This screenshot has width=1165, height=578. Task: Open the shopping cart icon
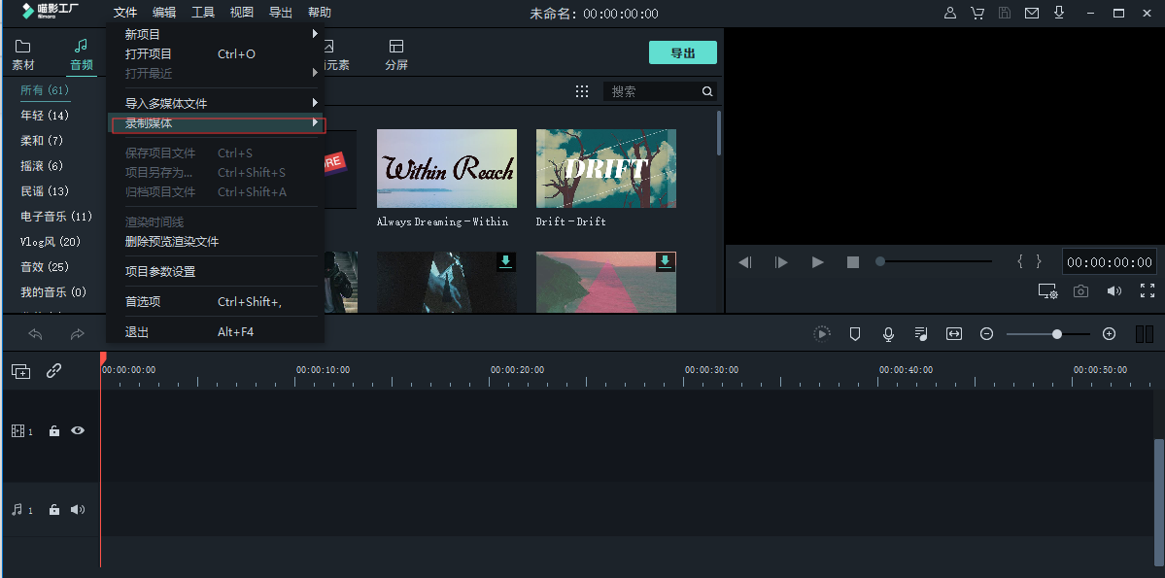point(977,13)
